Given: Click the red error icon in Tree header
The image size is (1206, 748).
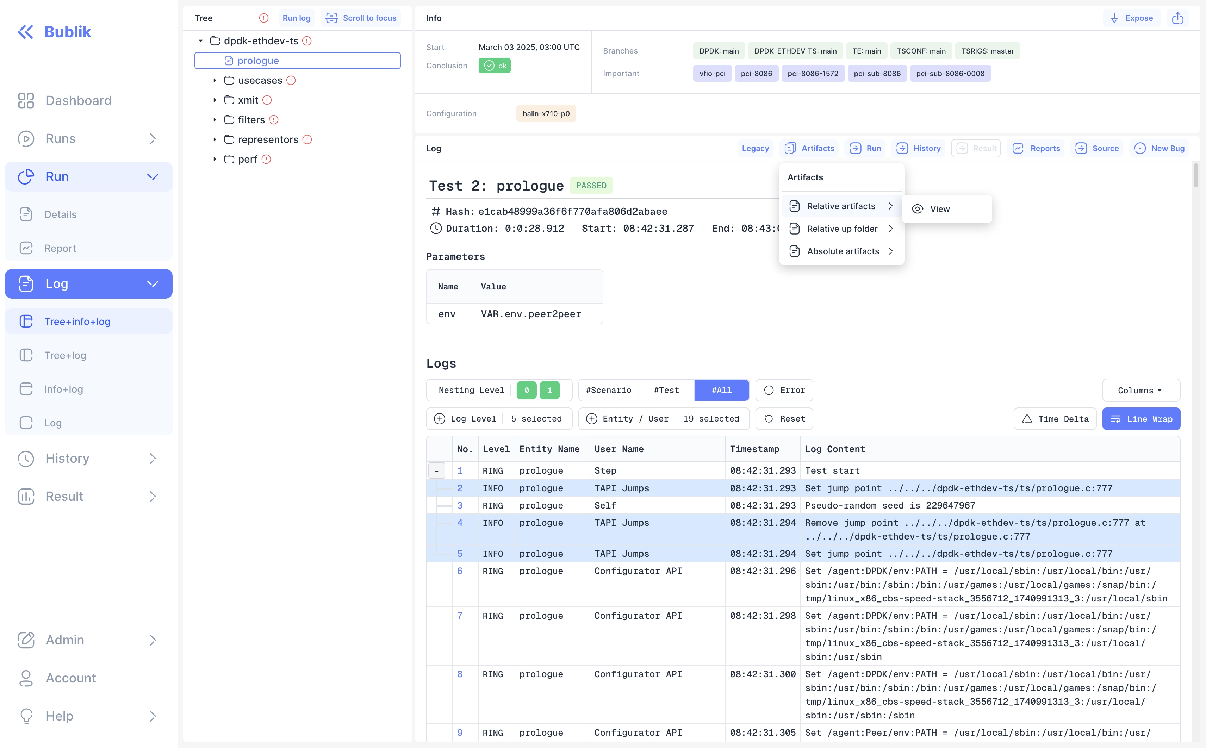Looking at the screenshot, I should [x=264, y=18].
